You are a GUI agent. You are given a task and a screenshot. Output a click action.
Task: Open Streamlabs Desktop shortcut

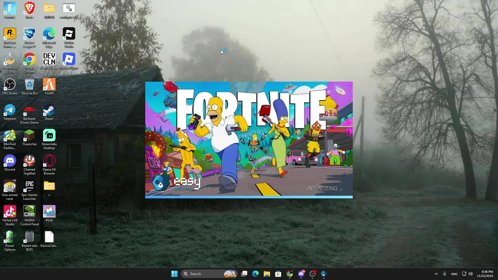point(49,140)
